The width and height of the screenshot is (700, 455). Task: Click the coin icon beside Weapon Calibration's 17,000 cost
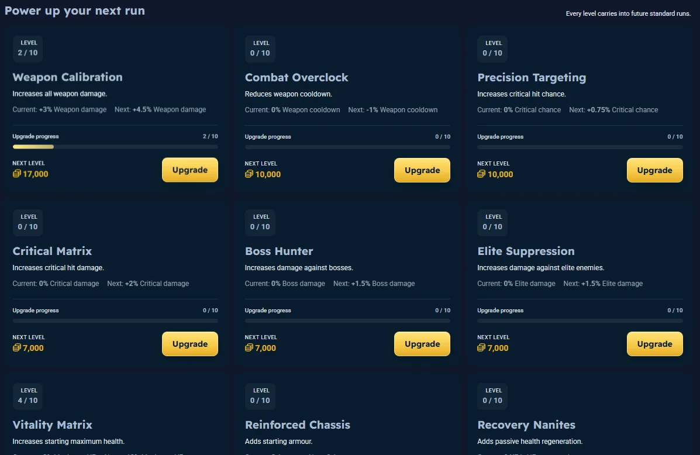[17, 174]
